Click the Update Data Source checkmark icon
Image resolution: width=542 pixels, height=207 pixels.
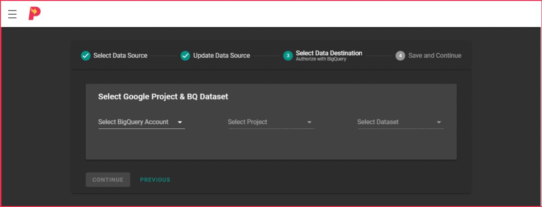185,56
